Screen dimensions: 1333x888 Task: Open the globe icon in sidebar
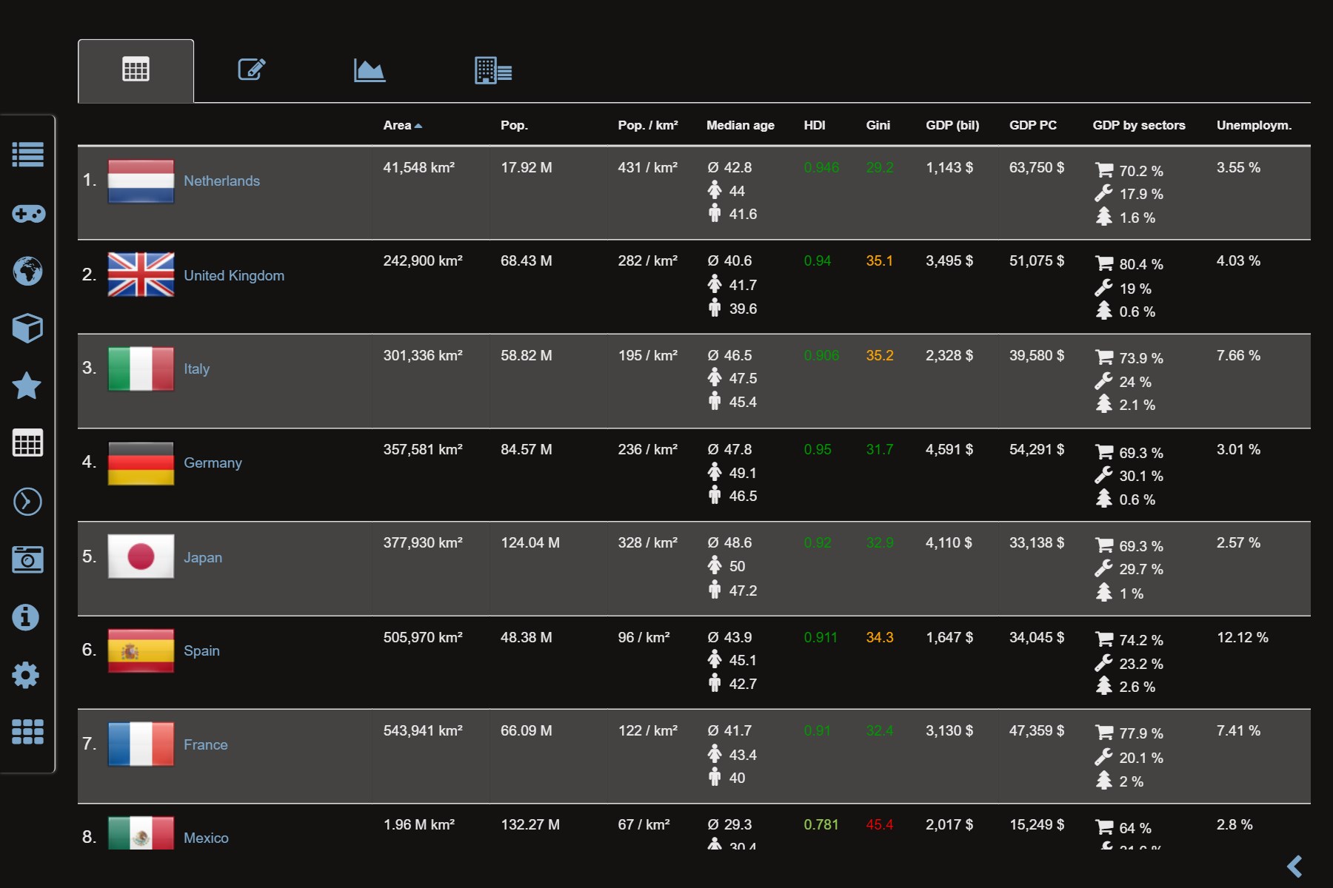point(27,271)
